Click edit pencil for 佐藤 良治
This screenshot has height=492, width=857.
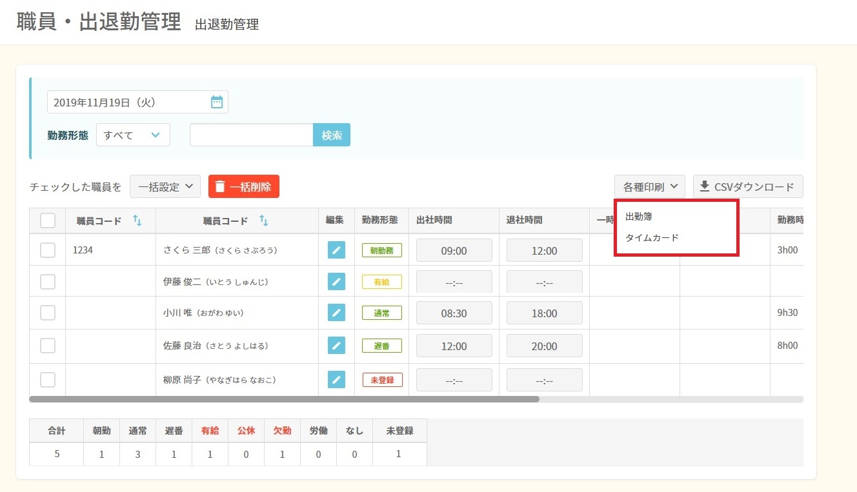click(336, 346)
